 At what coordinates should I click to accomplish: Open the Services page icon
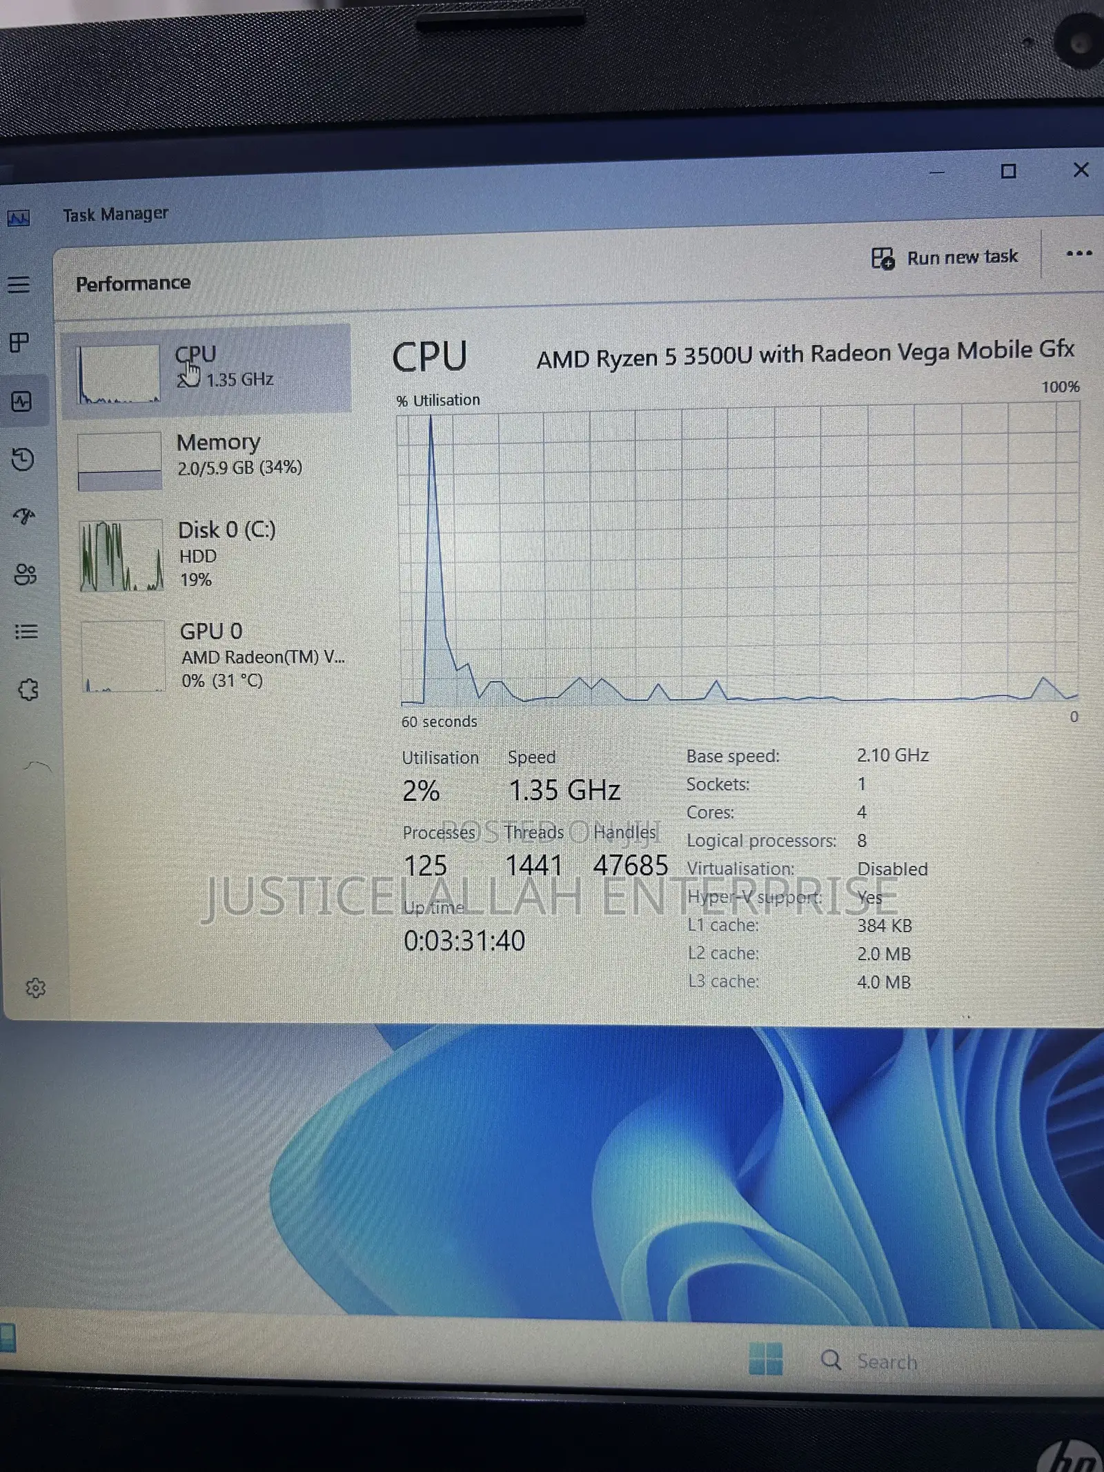[28, 689]
